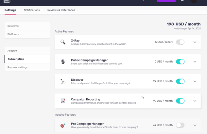Click the Campaign Reporting title
Viewport: 207px width, 134px height.
click(x=86, y=99)
